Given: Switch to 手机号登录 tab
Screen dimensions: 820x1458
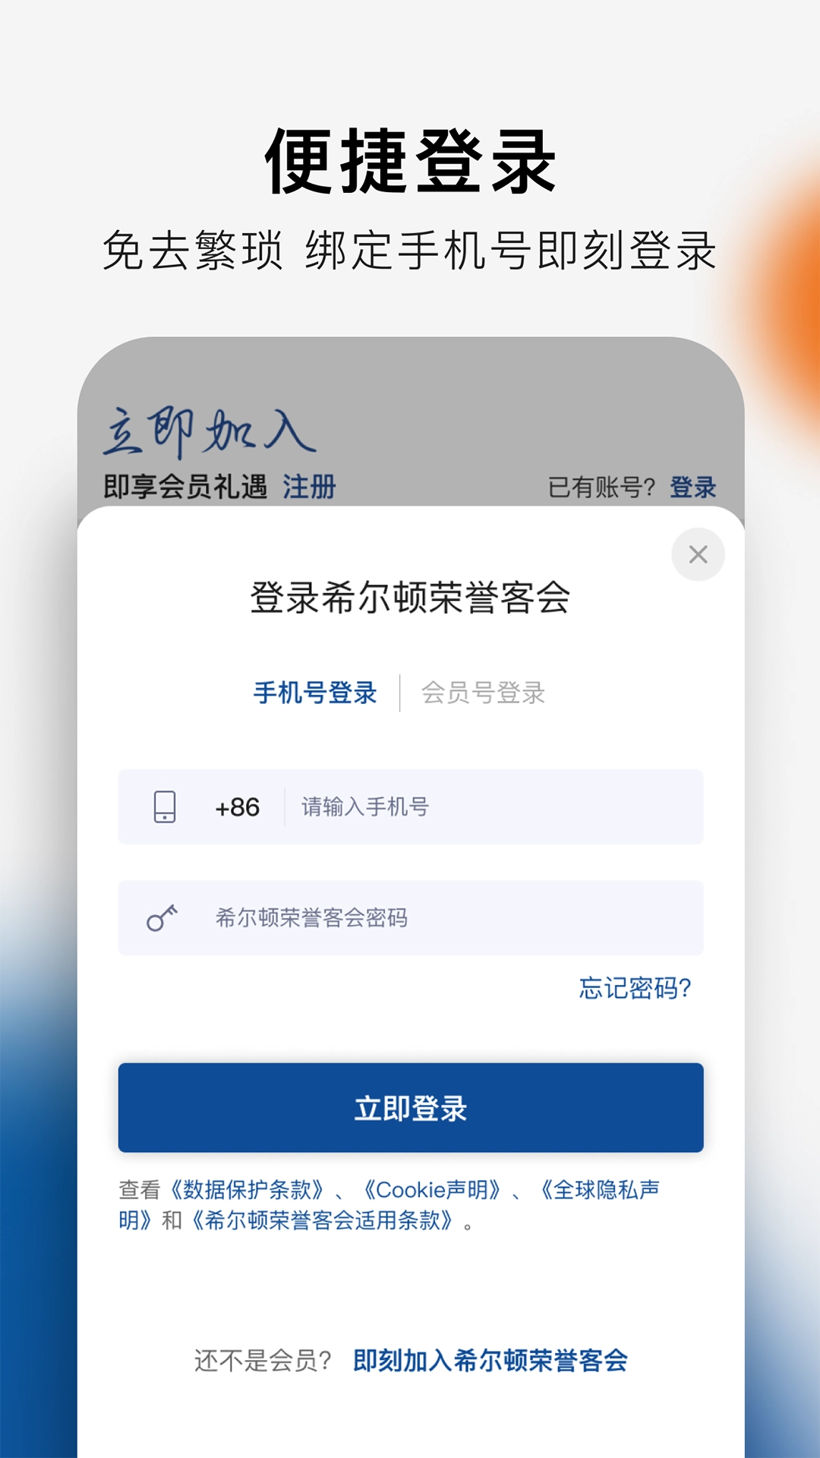Looking at the screenshot, I should 315,693.
